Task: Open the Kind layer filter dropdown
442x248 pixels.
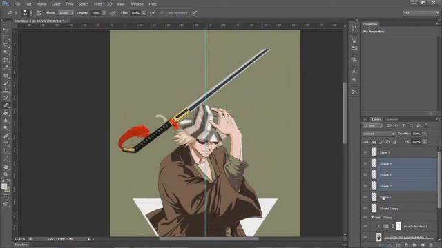Action: pos(373,125)
